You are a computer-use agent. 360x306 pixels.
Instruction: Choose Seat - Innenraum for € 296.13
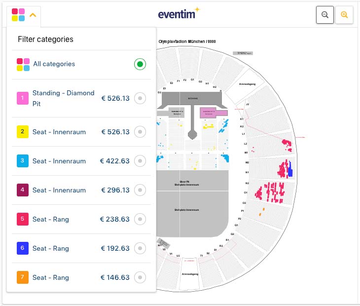[81, 190]
